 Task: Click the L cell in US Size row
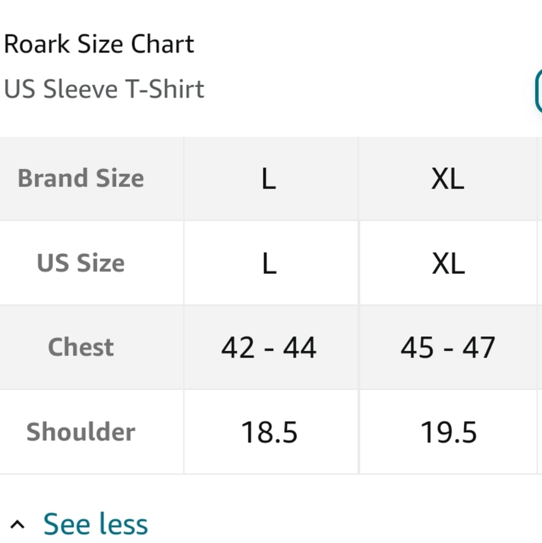pyautogui.click(x=269, y=263)
